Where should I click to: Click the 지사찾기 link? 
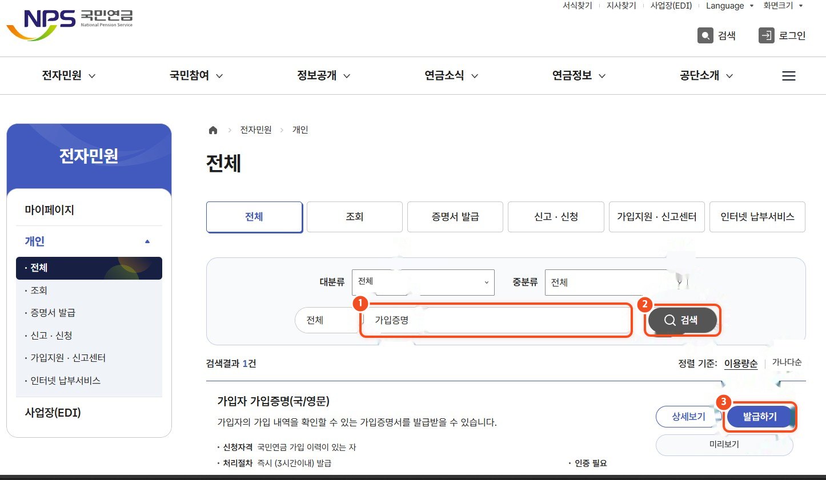click(621, 6)
